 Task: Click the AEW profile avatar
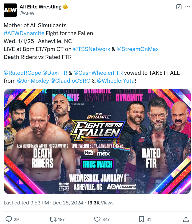[x=10, y=10]
